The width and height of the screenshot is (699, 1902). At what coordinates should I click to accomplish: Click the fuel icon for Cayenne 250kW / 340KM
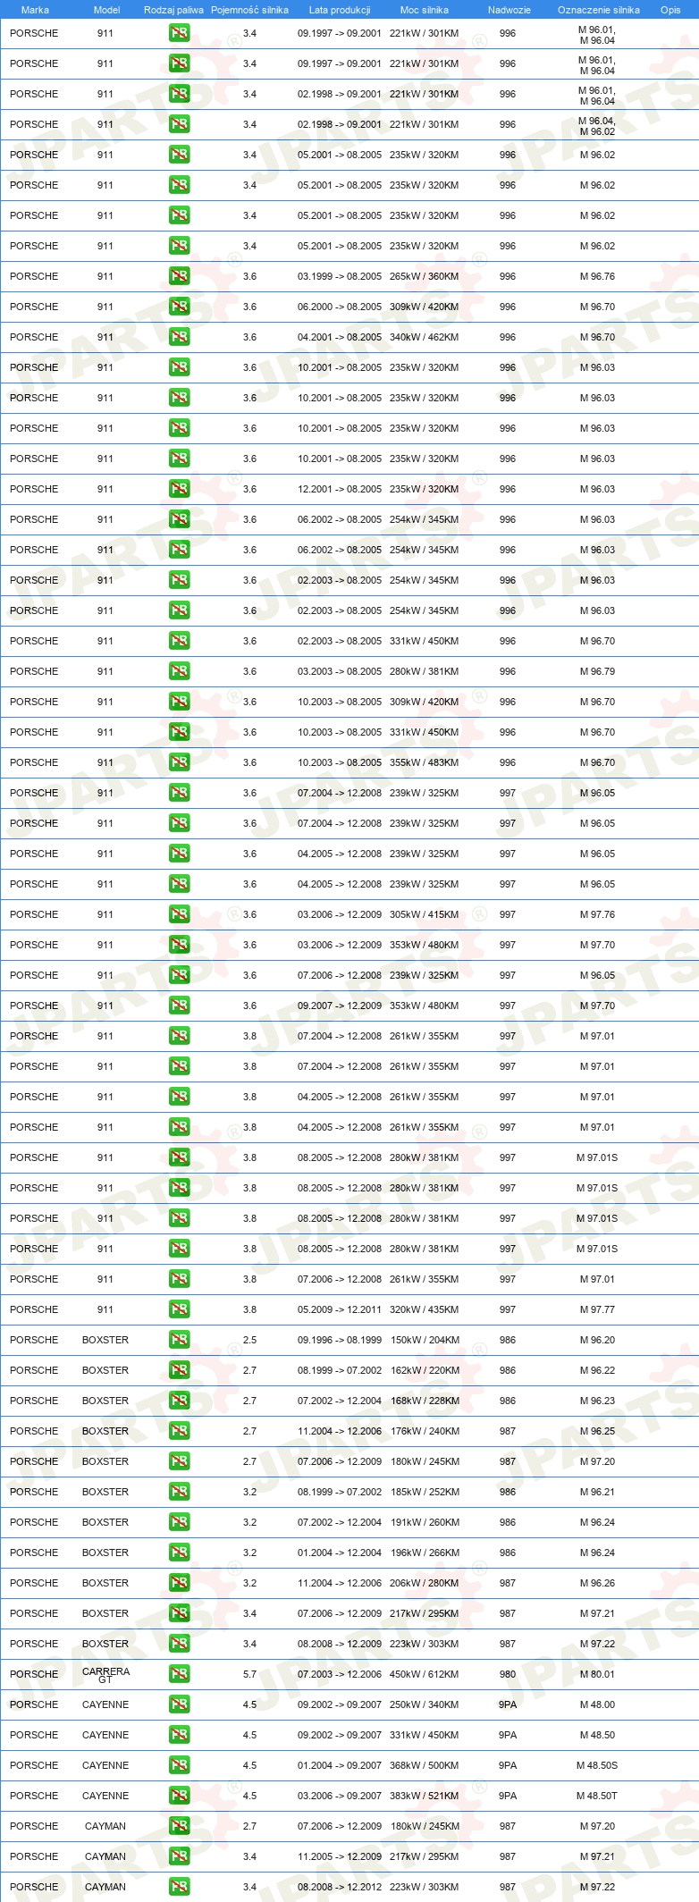coord(180,1704)
